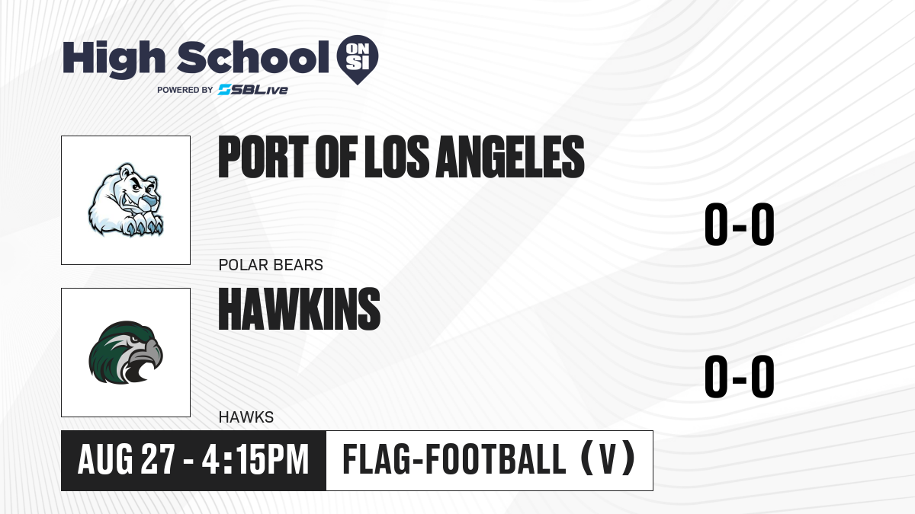This screenshot has height=514, width=915.
Task: Click the POWERED BY text
Action: [x=185, y=90]
